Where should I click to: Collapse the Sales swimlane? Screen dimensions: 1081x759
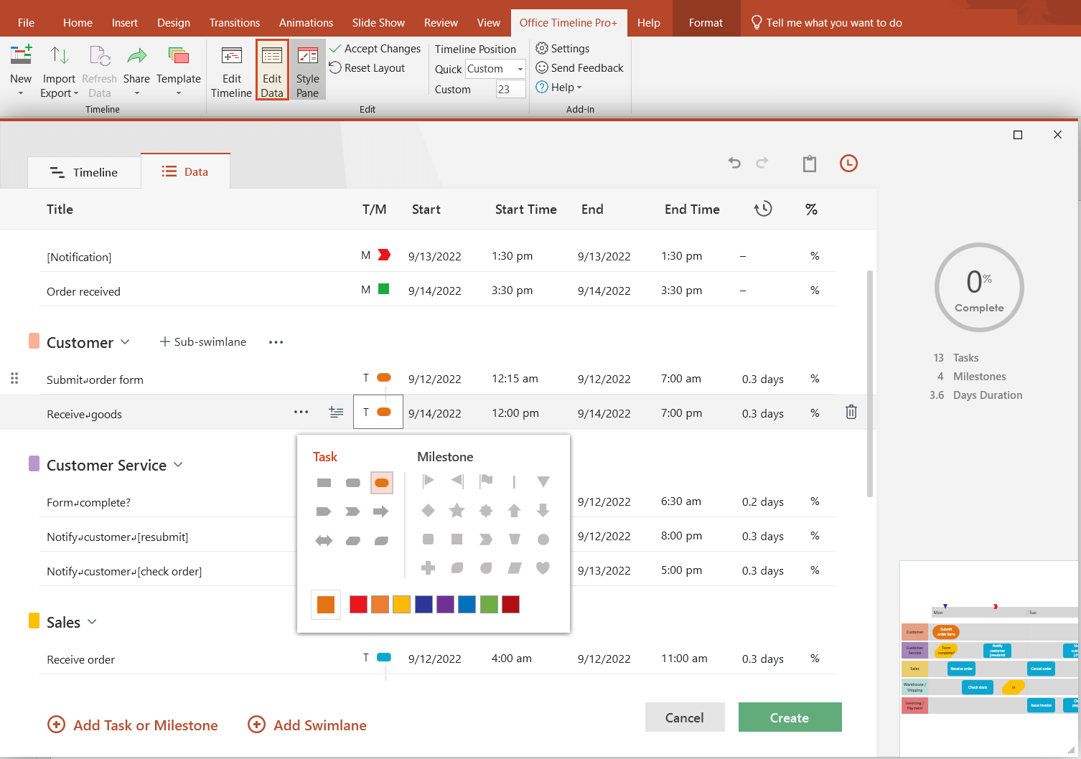click(x=92, y=621)
